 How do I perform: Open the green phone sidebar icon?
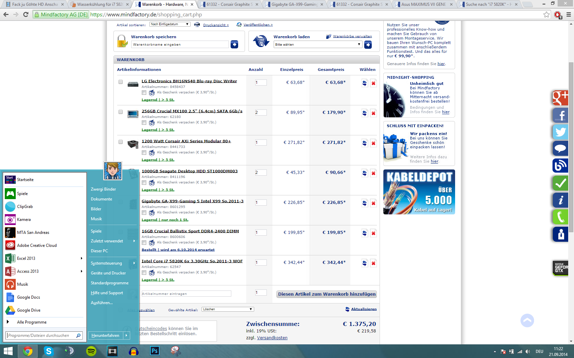point(560,217)
